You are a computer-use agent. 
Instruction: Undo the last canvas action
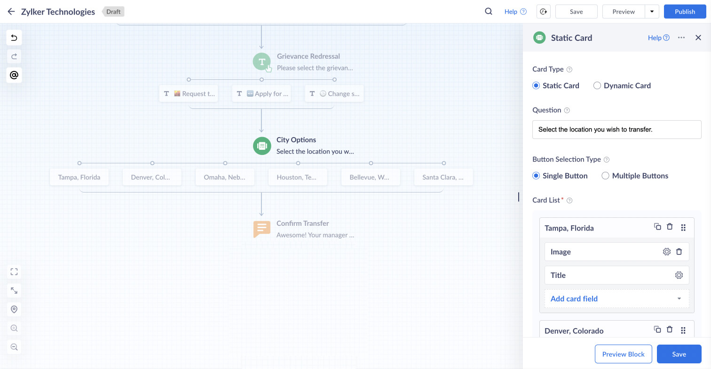coord(14,38)
